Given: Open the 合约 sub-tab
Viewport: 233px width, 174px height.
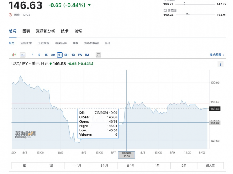Looking at the screenshot, I should click(108, 43).
